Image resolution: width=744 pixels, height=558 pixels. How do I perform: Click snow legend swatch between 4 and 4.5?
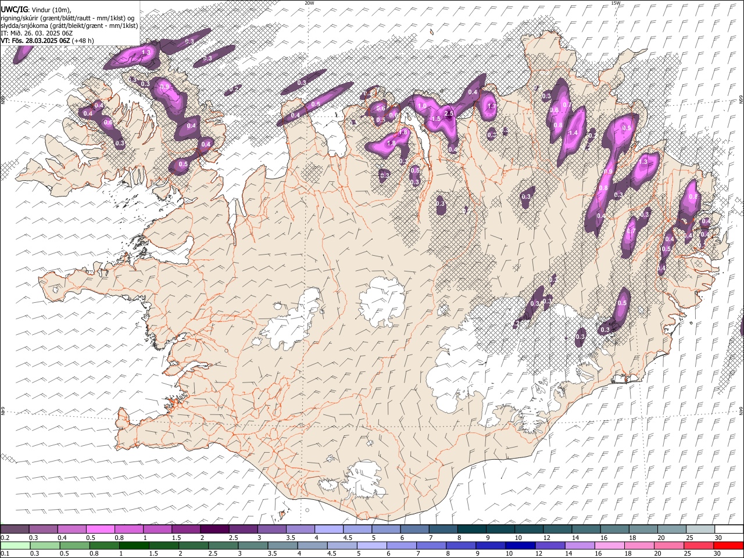(329, 529)
